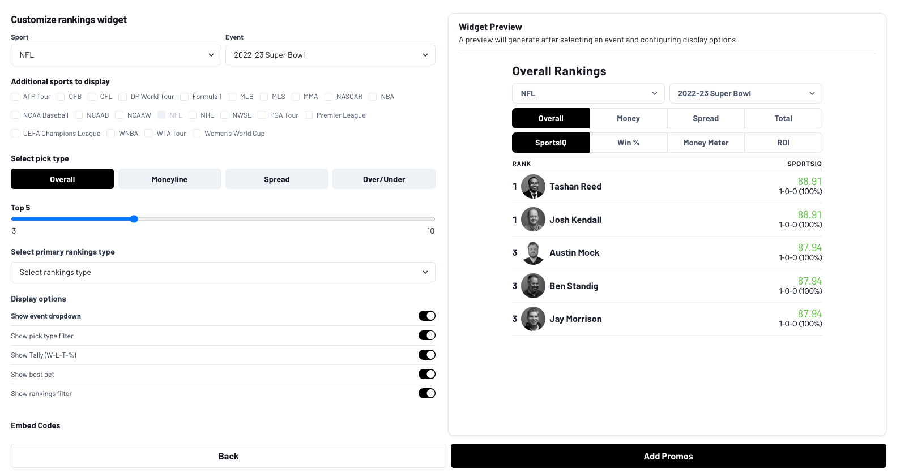Check the NHL checkbox

(x=193, y=115)
